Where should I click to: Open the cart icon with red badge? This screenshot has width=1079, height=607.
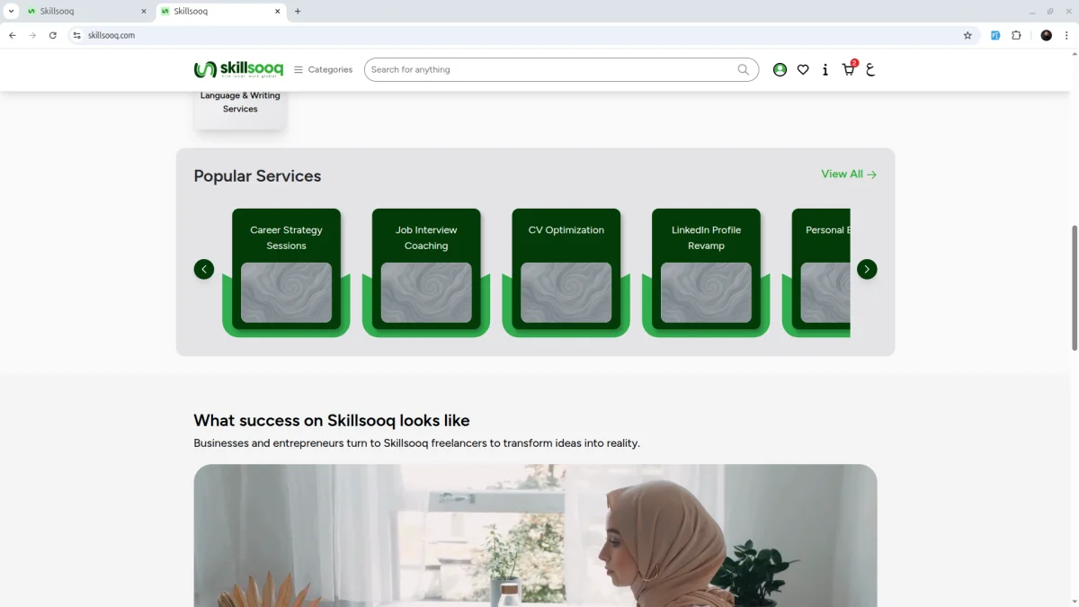pos(849,68)
